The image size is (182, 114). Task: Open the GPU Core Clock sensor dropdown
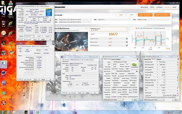[x=157, y=62]
